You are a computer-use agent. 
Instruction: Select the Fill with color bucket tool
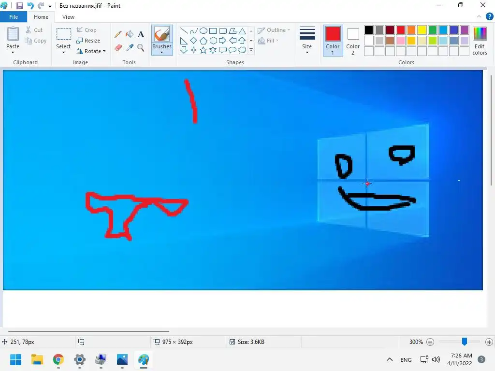point(130,34)
